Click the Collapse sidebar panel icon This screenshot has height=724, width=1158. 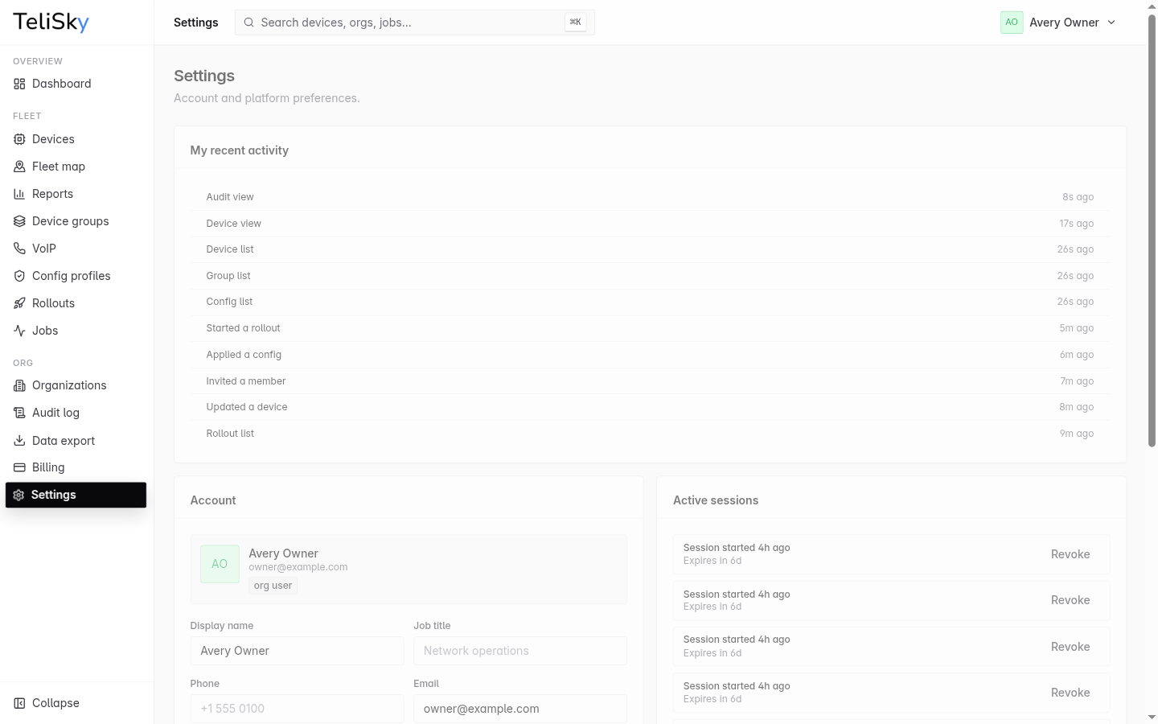coord(19,703)
